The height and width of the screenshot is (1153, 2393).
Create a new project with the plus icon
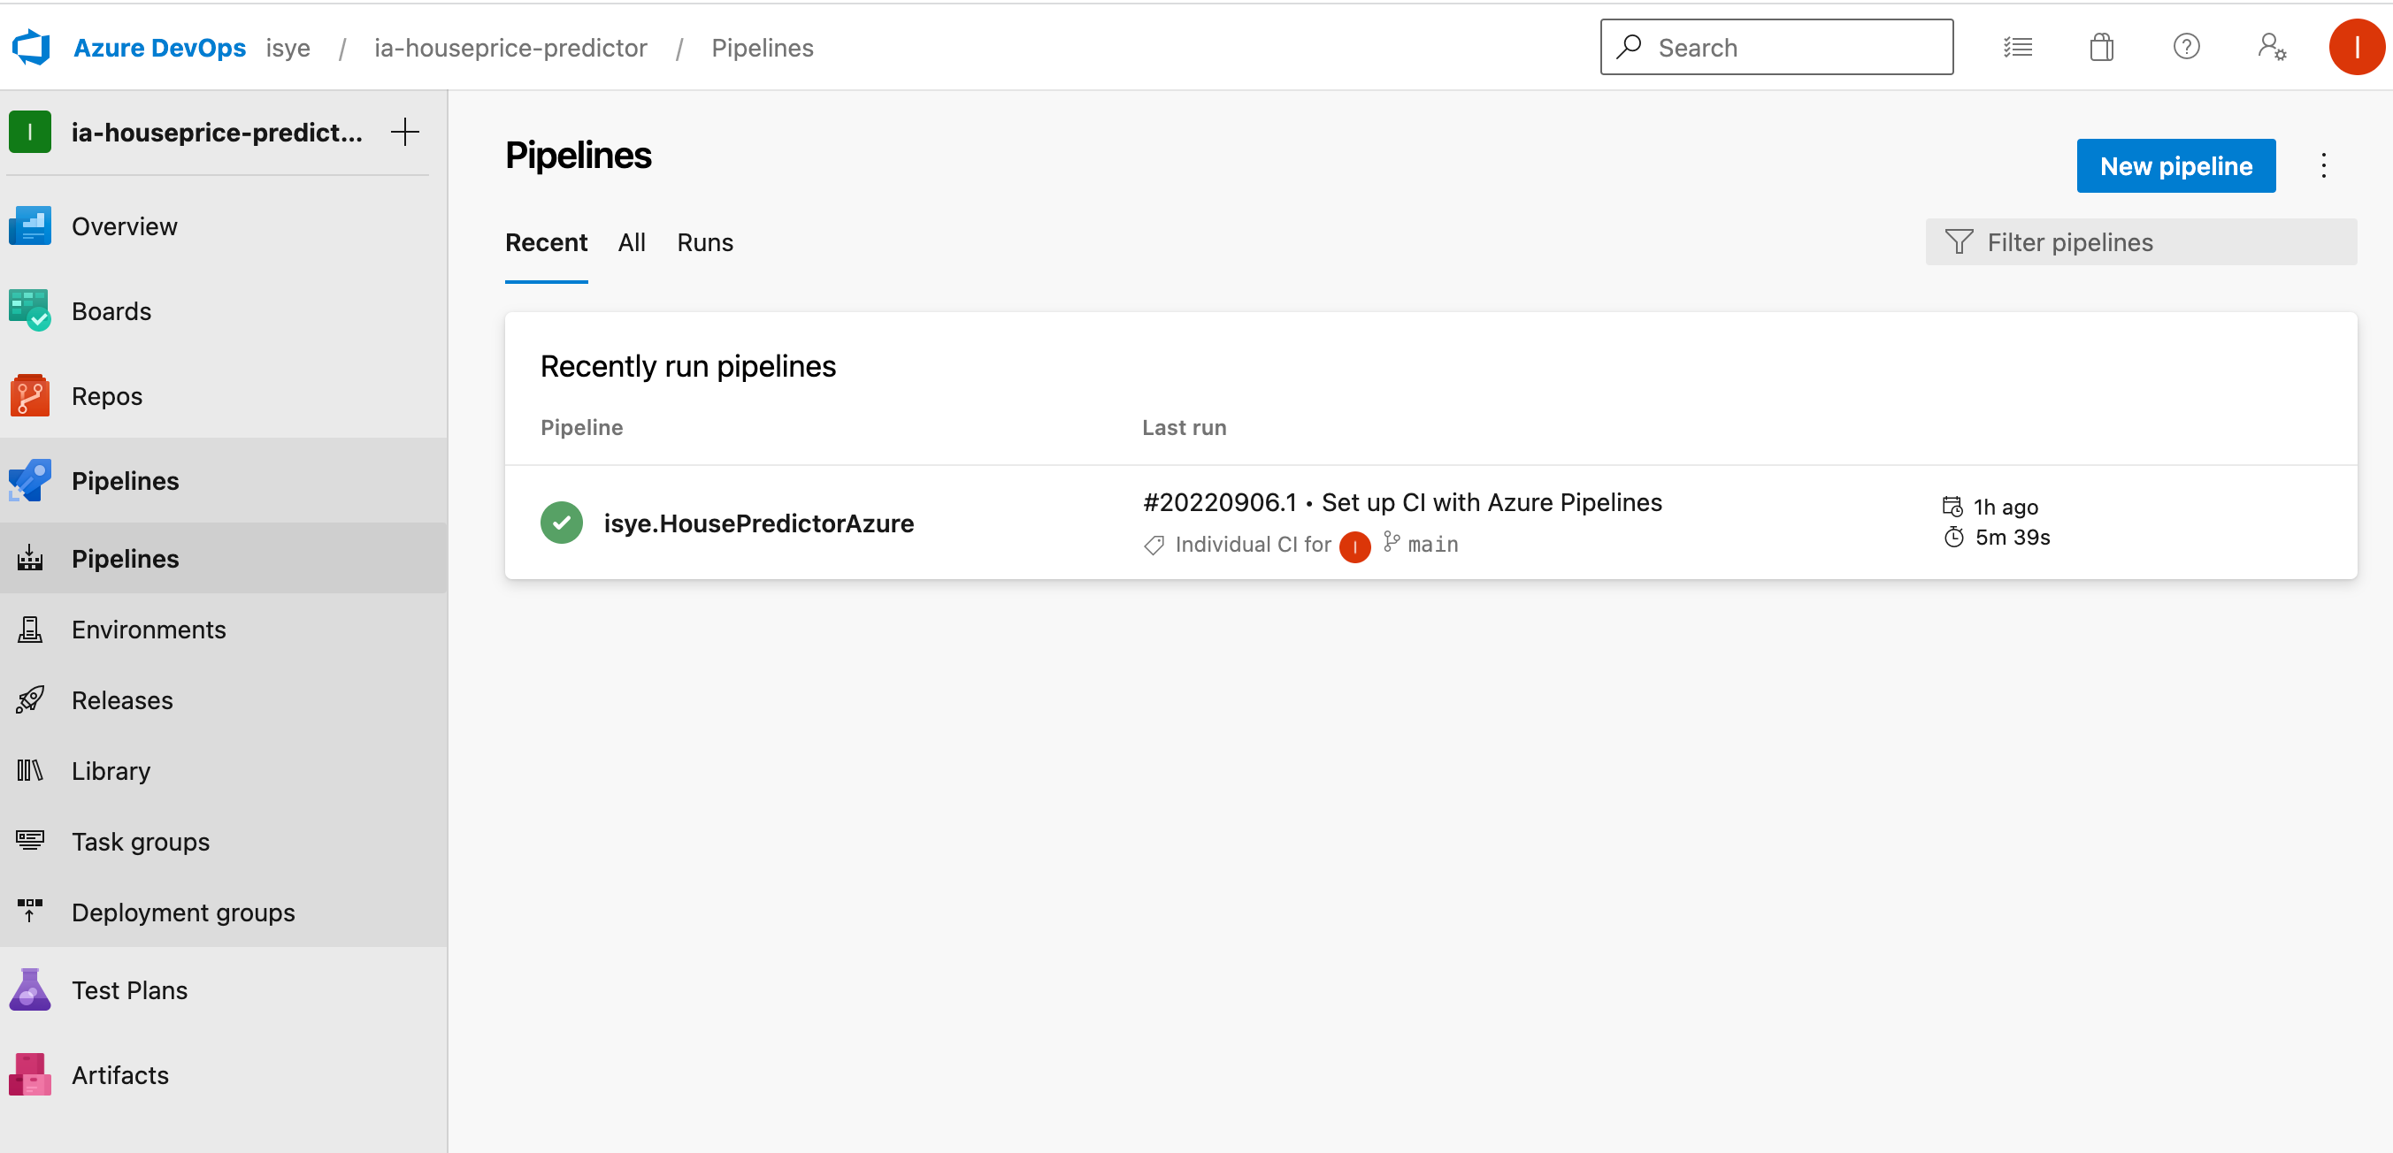point(405,132)
